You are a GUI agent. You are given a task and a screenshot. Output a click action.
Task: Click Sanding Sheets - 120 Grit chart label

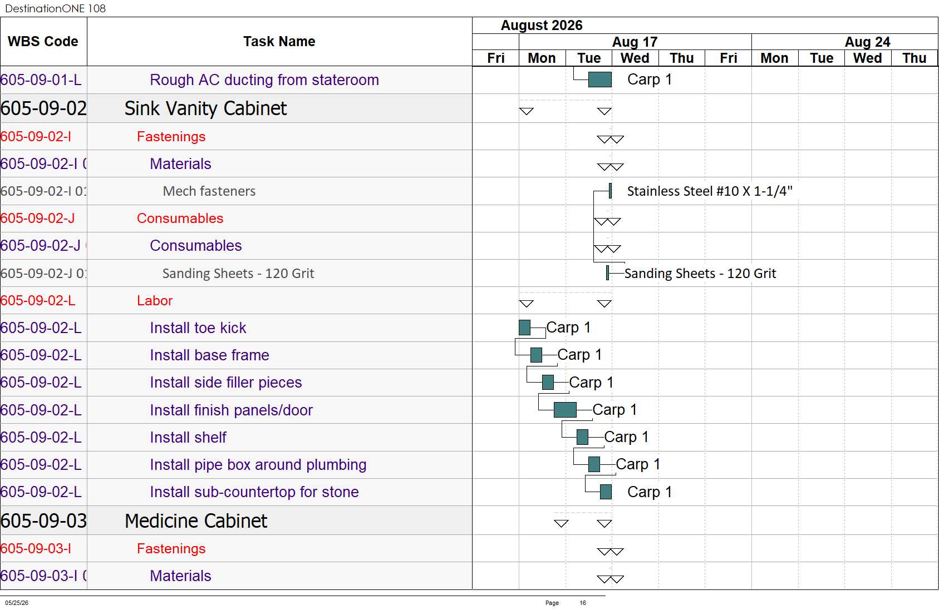pyautogui.click(x=700, y=274)
